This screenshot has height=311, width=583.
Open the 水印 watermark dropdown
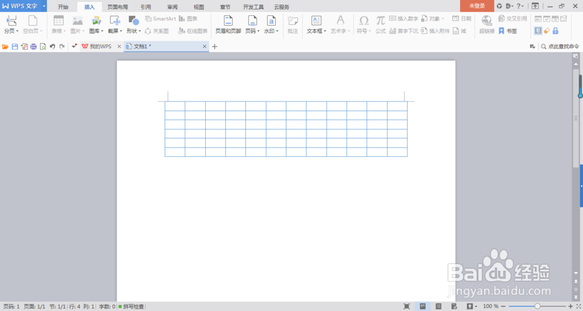(x=271, y=25)
